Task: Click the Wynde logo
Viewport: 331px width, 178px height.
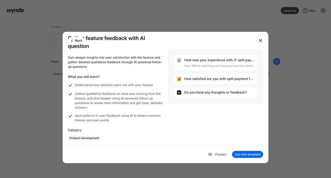Action: click(15, 10)
